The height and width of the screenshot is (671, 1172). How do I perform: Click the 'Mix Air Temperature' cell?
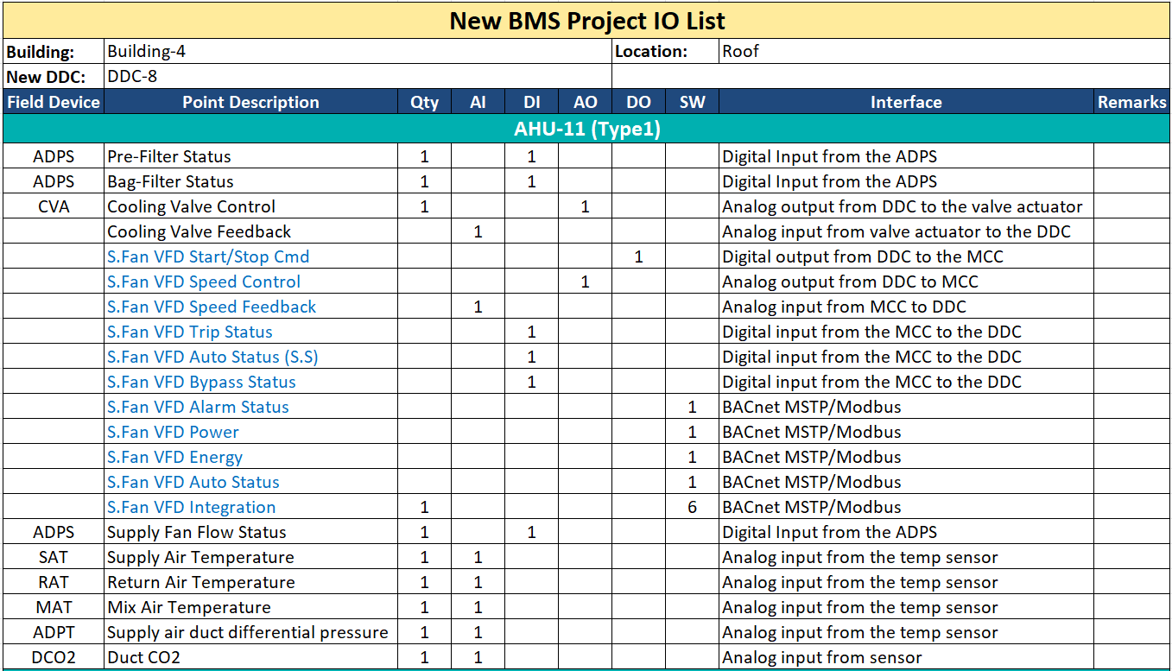[250, 607]
